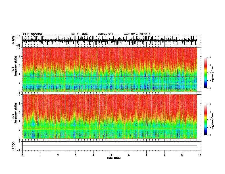Click the "Time (min)" axis label
This screenshot has width=225, height=174.
pos(114,158)
